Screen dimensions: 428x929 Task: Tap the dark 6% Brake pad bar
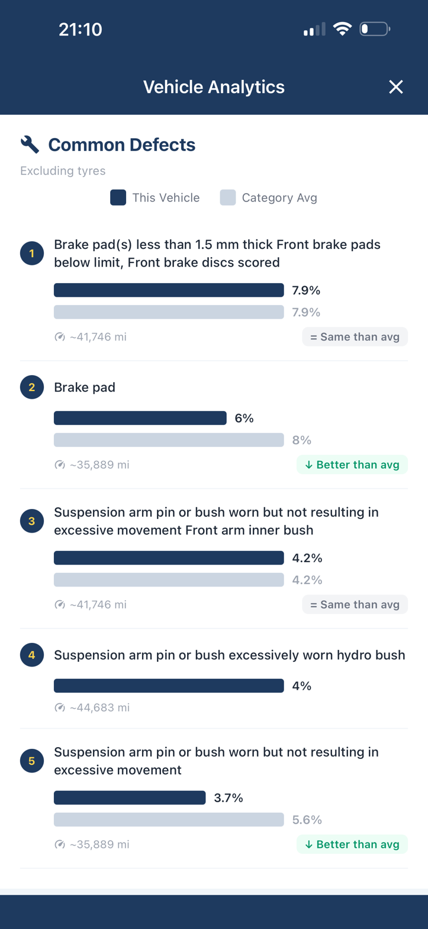coord(140,418)
